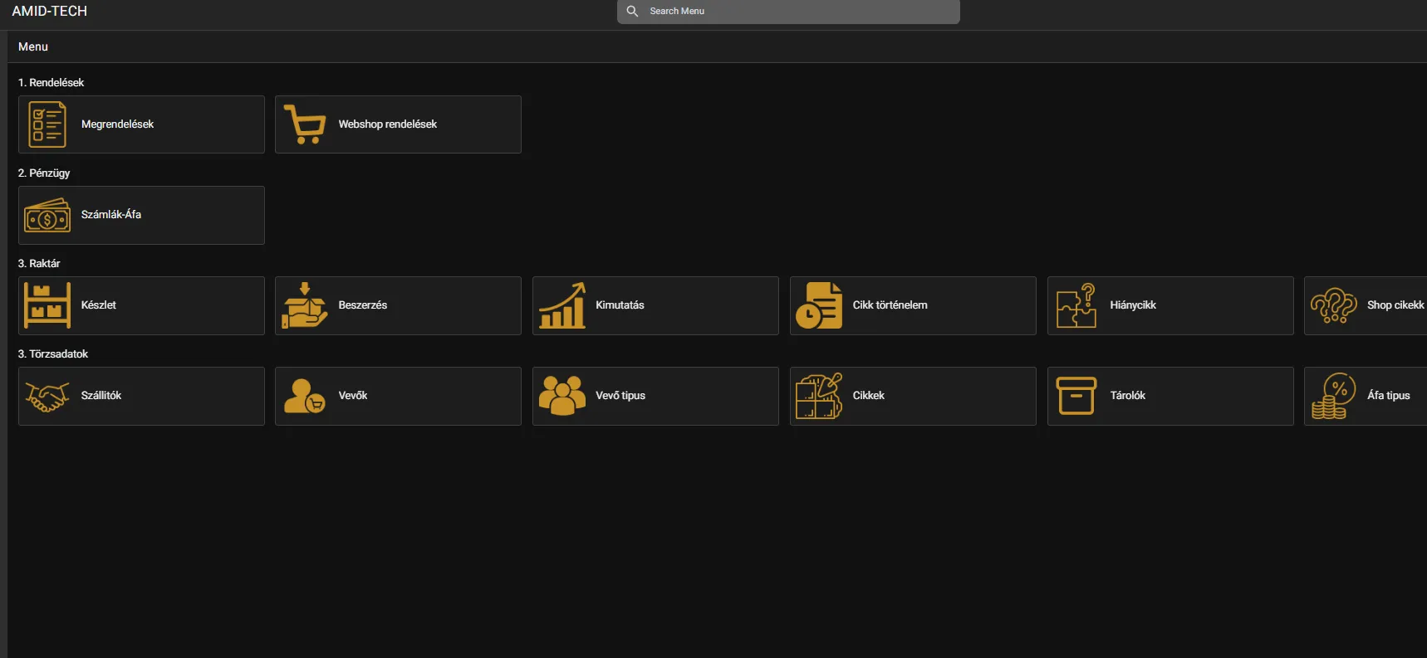Click the Számlák-Áfa banknote icon
Image resolution: width=1427 pixels, height=658 pixels.
[x=47, y=215]
